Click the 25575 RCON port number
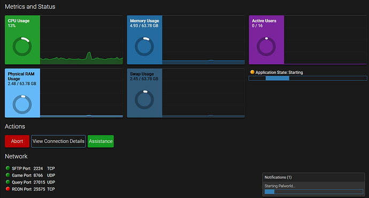369x198 pixels. tap(39, 189)
